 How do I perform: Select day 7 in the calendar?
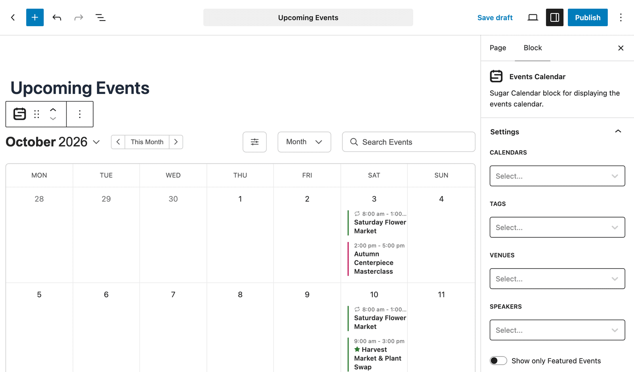tap(173, 294)
